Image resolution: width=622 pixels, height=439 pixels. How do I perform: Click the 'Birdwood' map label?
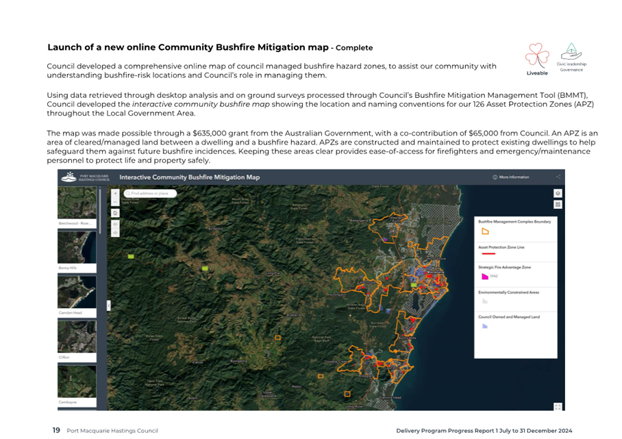click(215, 229)
